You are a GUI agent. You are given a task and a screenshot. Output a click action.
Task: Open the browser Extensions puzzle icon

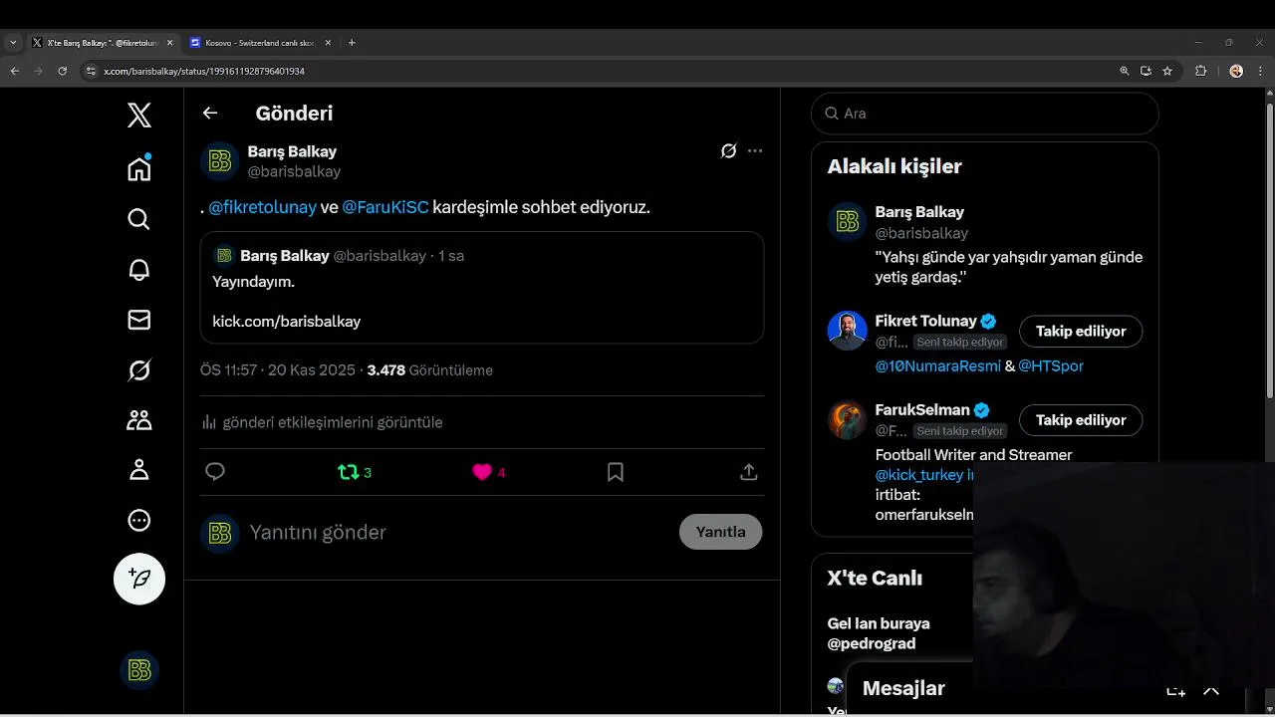tap(1200, 71)
